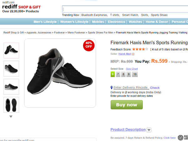188x141 pixels.
Task: Select the first shoe side-view thumbnail
Action: point(11,50)
